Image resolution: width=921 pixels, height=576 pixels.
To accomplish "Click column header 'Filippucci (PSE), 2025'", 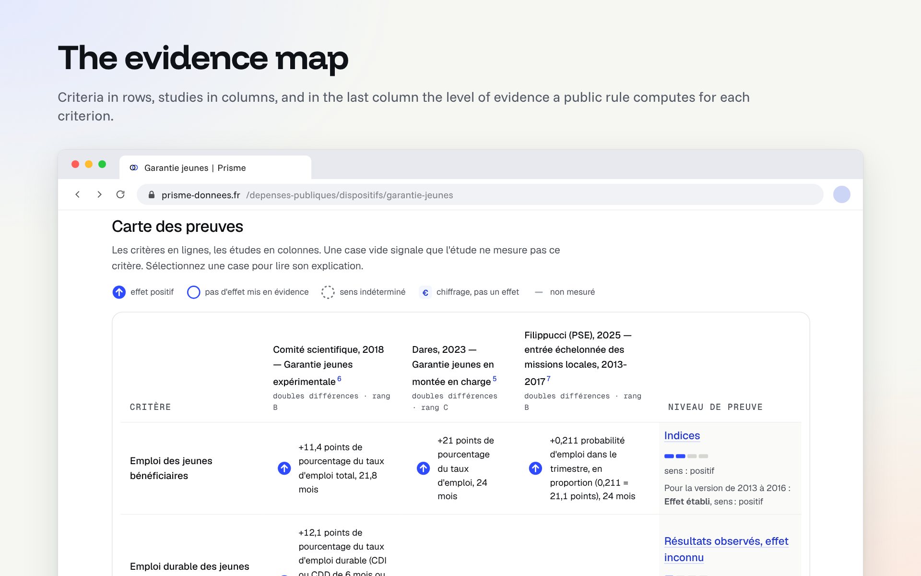I will click(578, 358).
